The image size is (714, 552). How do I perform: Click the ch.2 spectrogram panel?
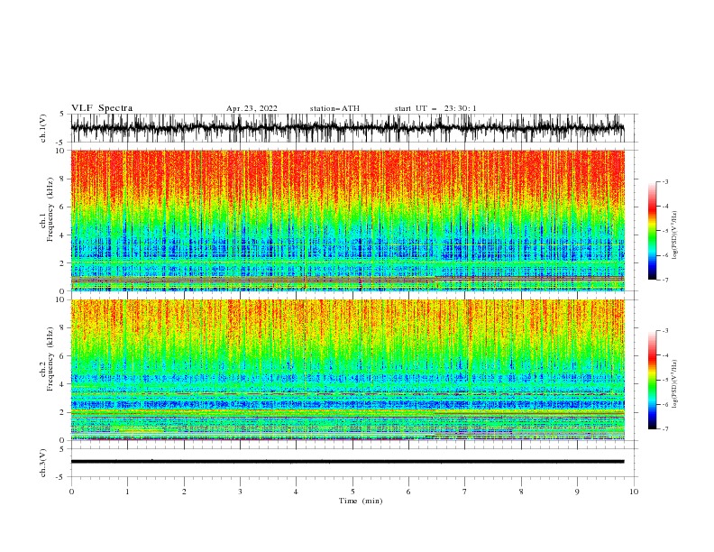click(347, 370)
